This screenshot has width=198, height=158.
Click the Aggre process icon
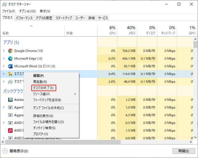coord(10,115)
